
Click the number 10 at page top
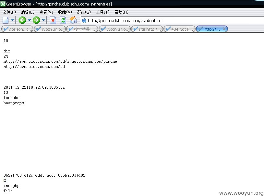[6, 41]
